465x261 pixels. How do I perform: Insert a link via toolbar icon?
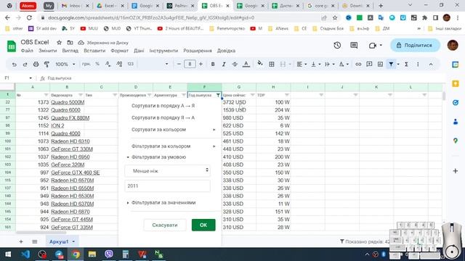coord(358,65)
